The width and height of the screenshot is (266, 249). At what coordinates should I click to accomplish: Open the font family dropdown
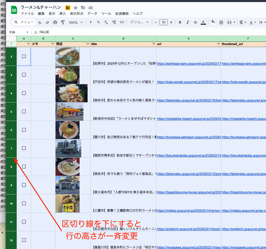[x=140, y=22]
